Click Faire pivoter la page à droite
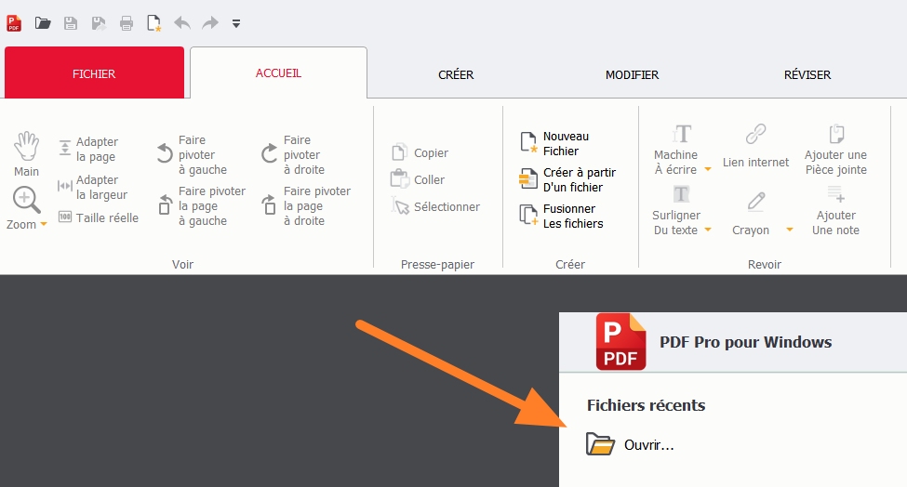This screenshot has width=907, height=487. coord(306,205)
